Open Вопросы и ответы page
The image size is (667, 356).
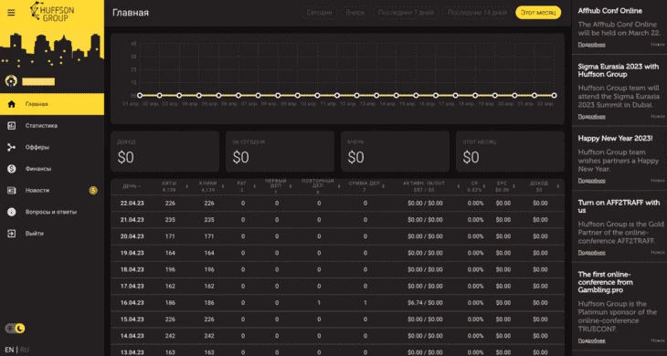52,212
